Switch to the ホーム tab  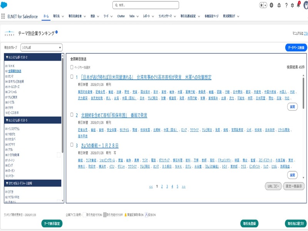(46, 16)
